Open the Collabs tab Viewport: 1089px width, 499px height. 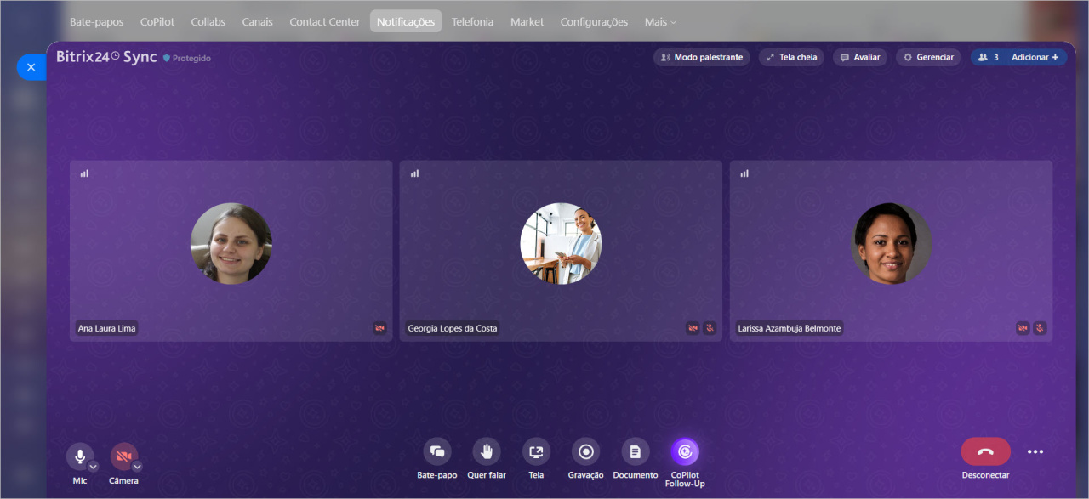[x=208, y=21]
